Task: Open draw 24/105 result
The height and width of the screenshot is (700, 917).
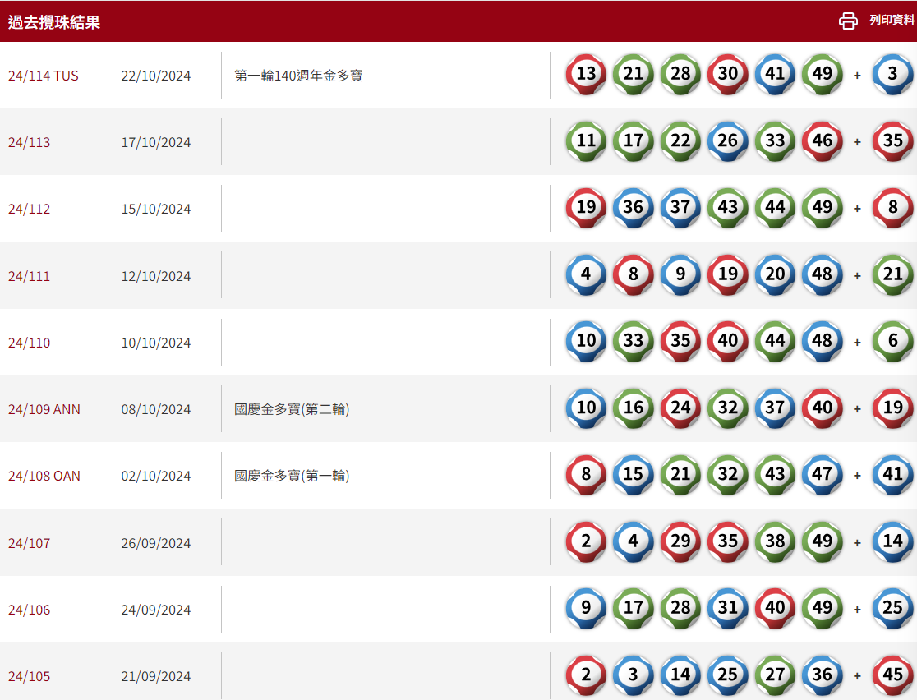Action: coord(30,676)
